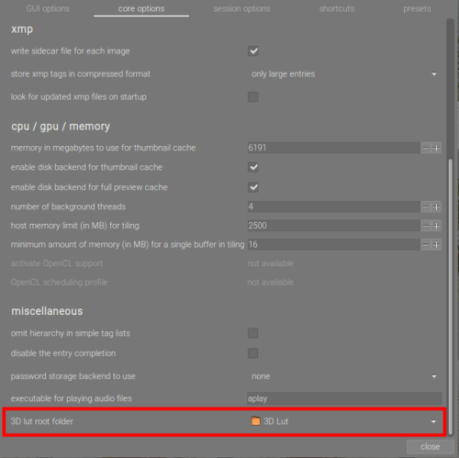Disable write sidecar file for each image
Image resolution: width=459 pixels, height=458 pixels.
253,51
